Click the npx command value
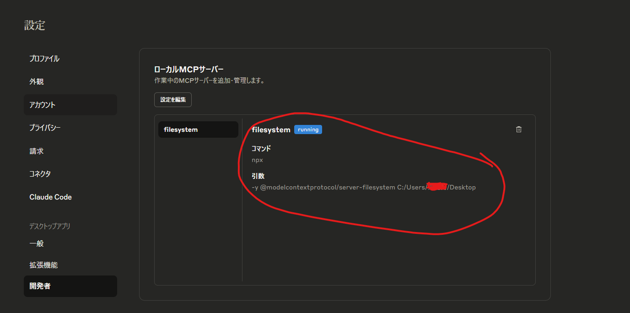The width and height of the screenshot is (630, 313). [257, 160]
